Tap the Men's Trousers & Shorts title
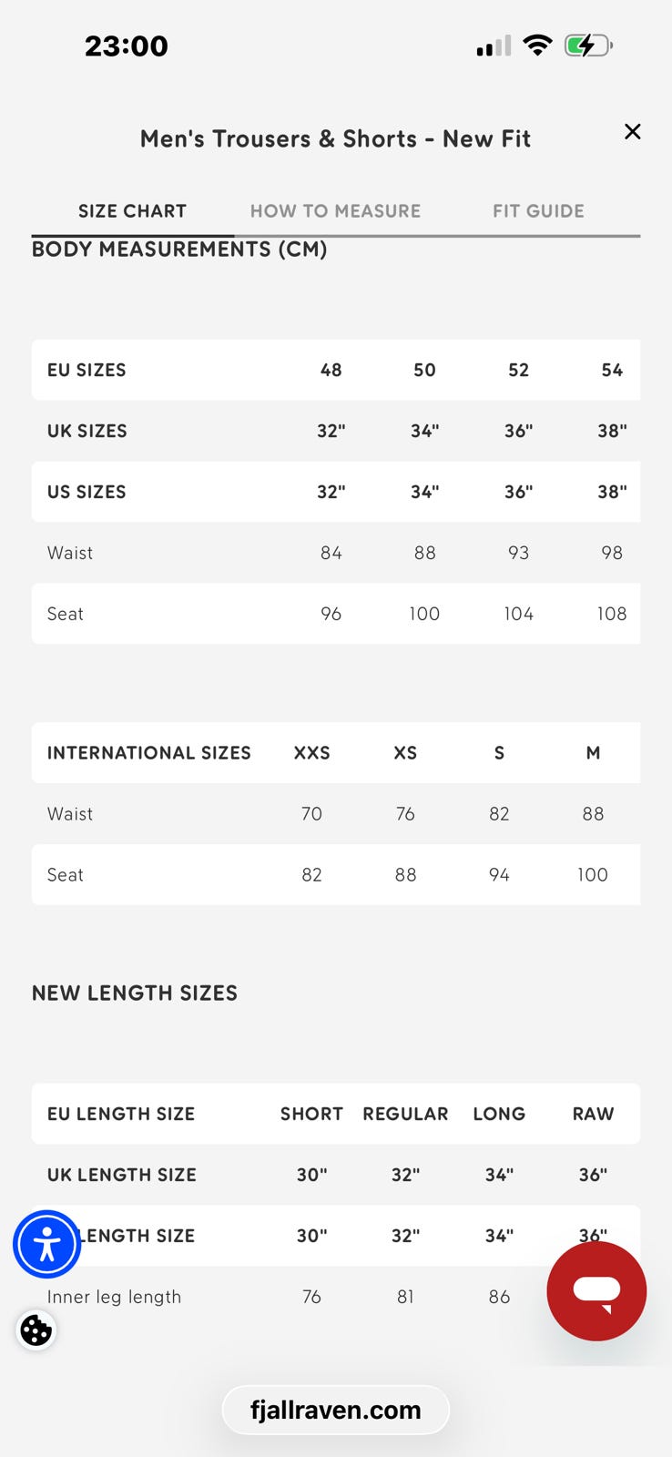Viewport: 672px width, 1457px height. coord(335,139)
